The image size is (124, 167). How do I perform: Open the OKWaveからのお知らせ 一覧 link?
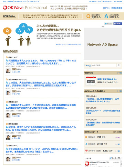[x=120, y=91]
